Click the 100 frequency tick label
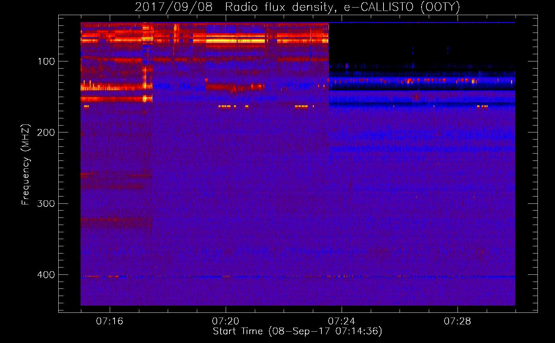This screenshot has width=555, height=343. (46, 61)
